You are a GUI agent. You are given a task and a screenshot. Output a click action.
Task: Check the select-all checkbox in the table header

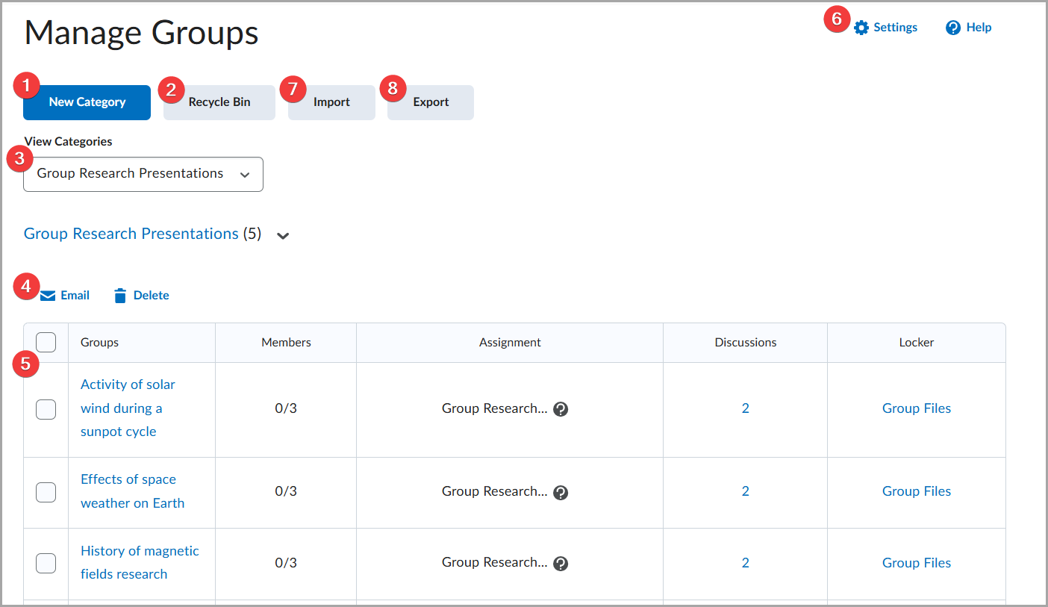click(x=46, y=341)
